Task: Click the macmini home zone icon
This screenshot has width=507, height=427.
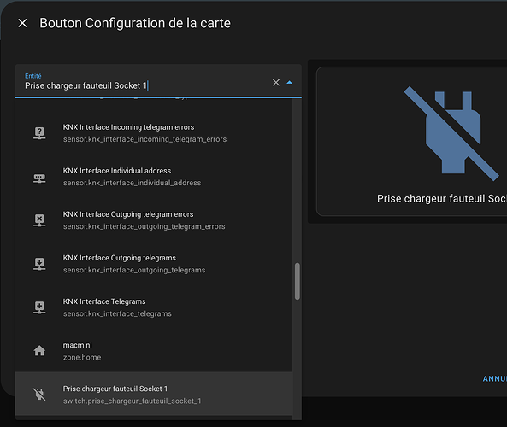Action: point(39,350)
